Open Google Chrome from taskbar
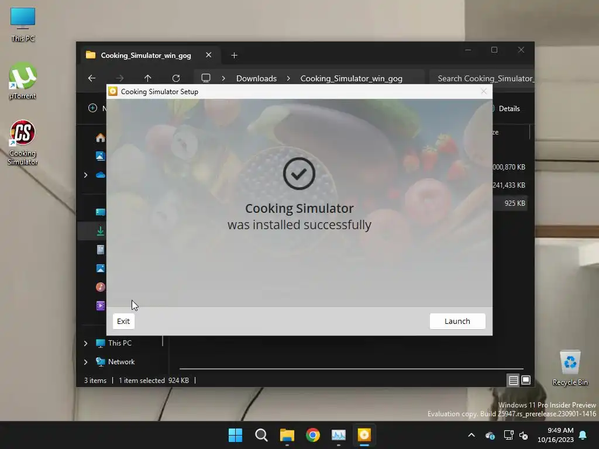This screenshot has width=599, height=449. (x=313, y=435)
